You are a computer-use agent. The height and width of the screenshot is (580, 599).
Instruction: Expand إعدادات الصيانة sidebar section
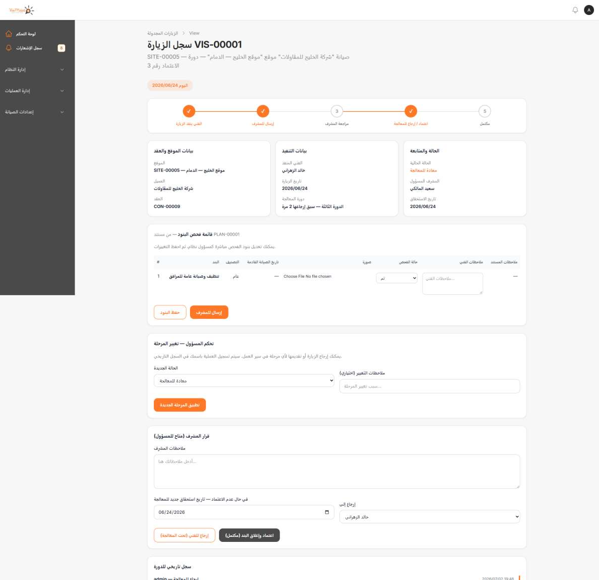click(x=35, y=112)
